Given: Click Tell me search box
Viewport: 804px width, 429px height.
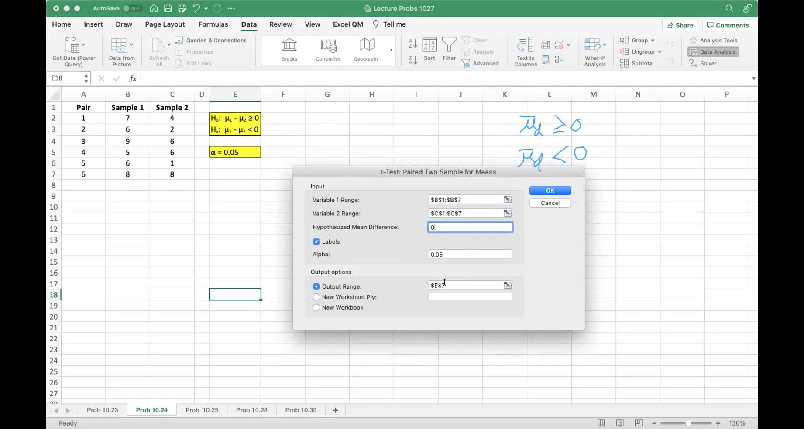Looking at the screenshot, I should [389, 24].
